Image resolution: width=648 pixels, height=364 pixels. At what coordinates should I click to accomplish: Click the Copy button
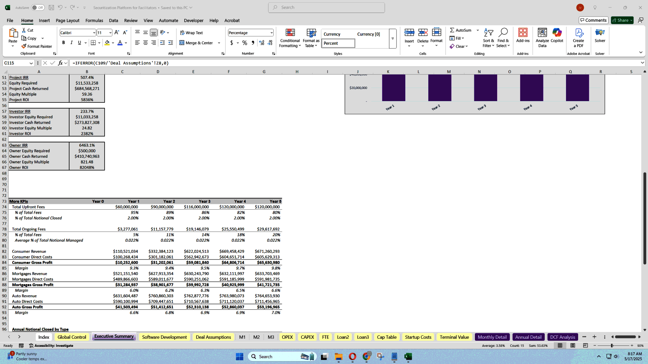(29, 38)
